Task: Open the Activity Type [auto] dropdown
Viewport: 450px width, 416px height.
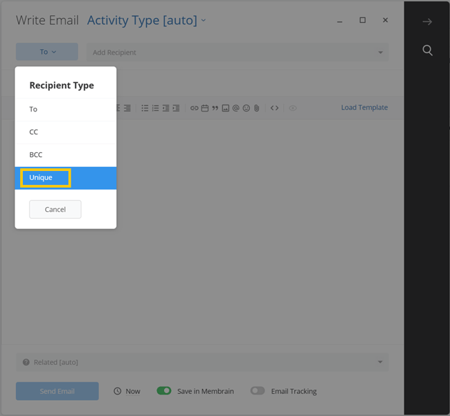Action: [x=146, y=20]
